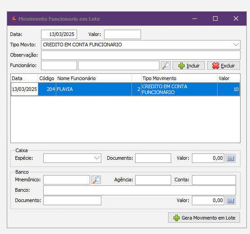The width and height of the screenshot is (250, 234).
Task: Expand the Tipo Movto dropdown
Action: click(236, 45)
